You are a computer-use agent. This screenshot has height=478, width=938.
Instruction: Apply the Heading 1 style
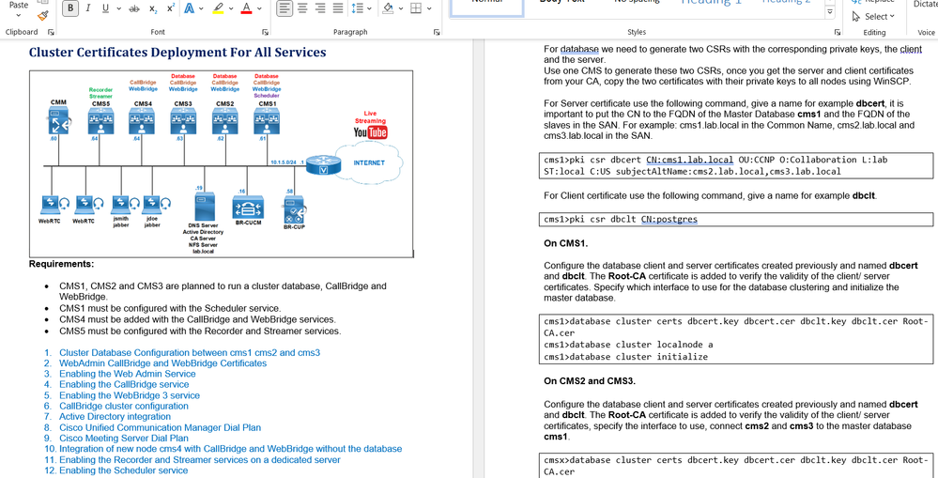click(712, 3)
